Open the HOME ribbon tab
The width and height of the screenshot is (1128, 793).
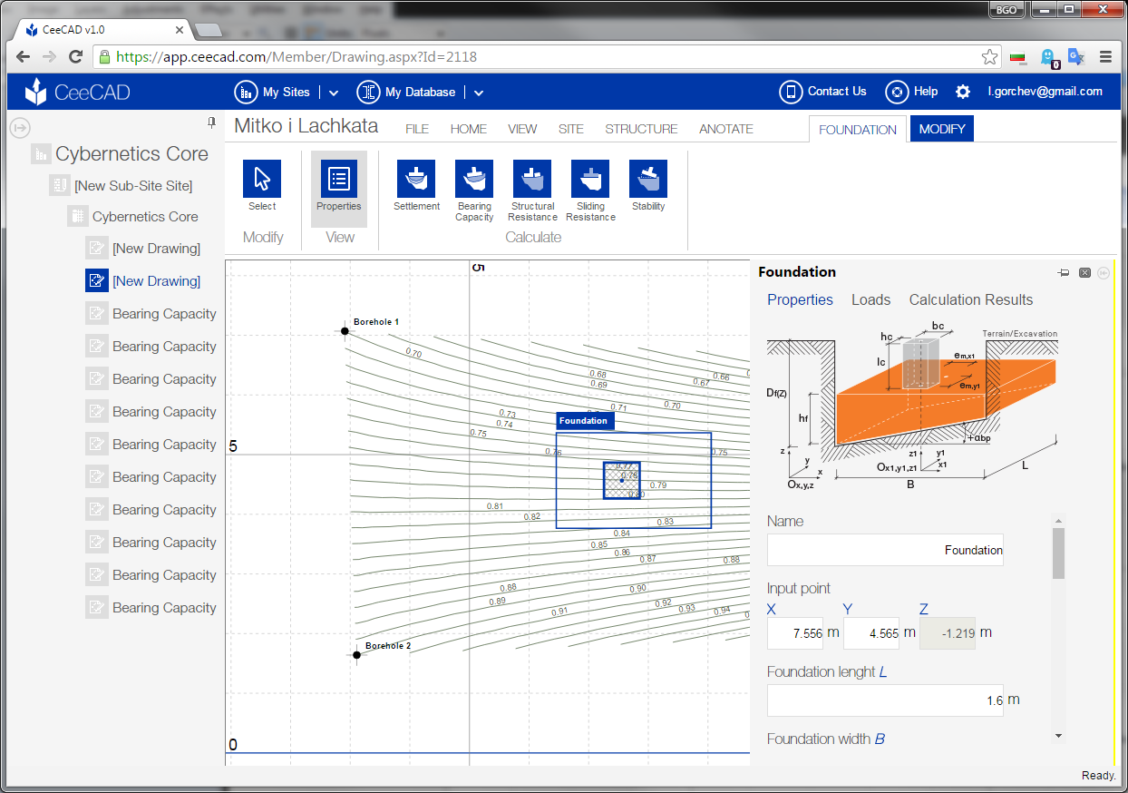(469, 129)
